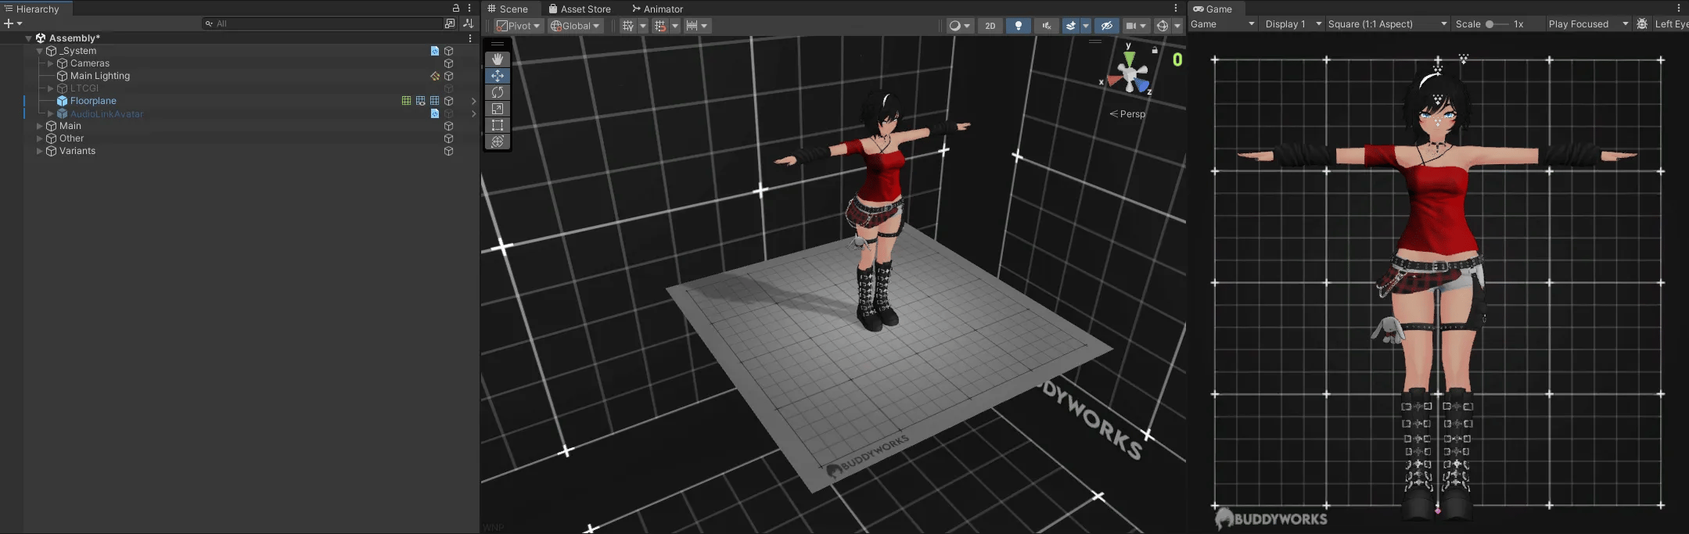Switch to the Animator tab

(657, 9)
